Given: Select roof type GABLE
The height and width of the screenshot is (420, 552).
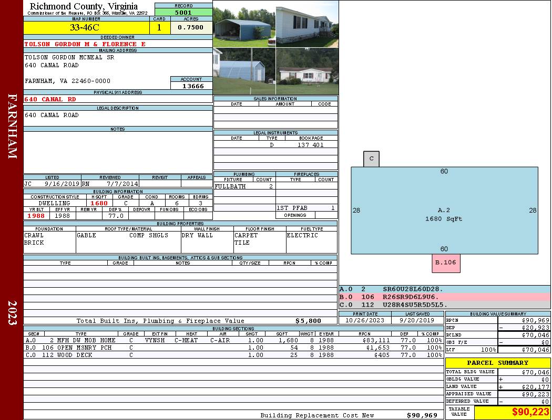Looking at the screenshot, I should 87,235.
